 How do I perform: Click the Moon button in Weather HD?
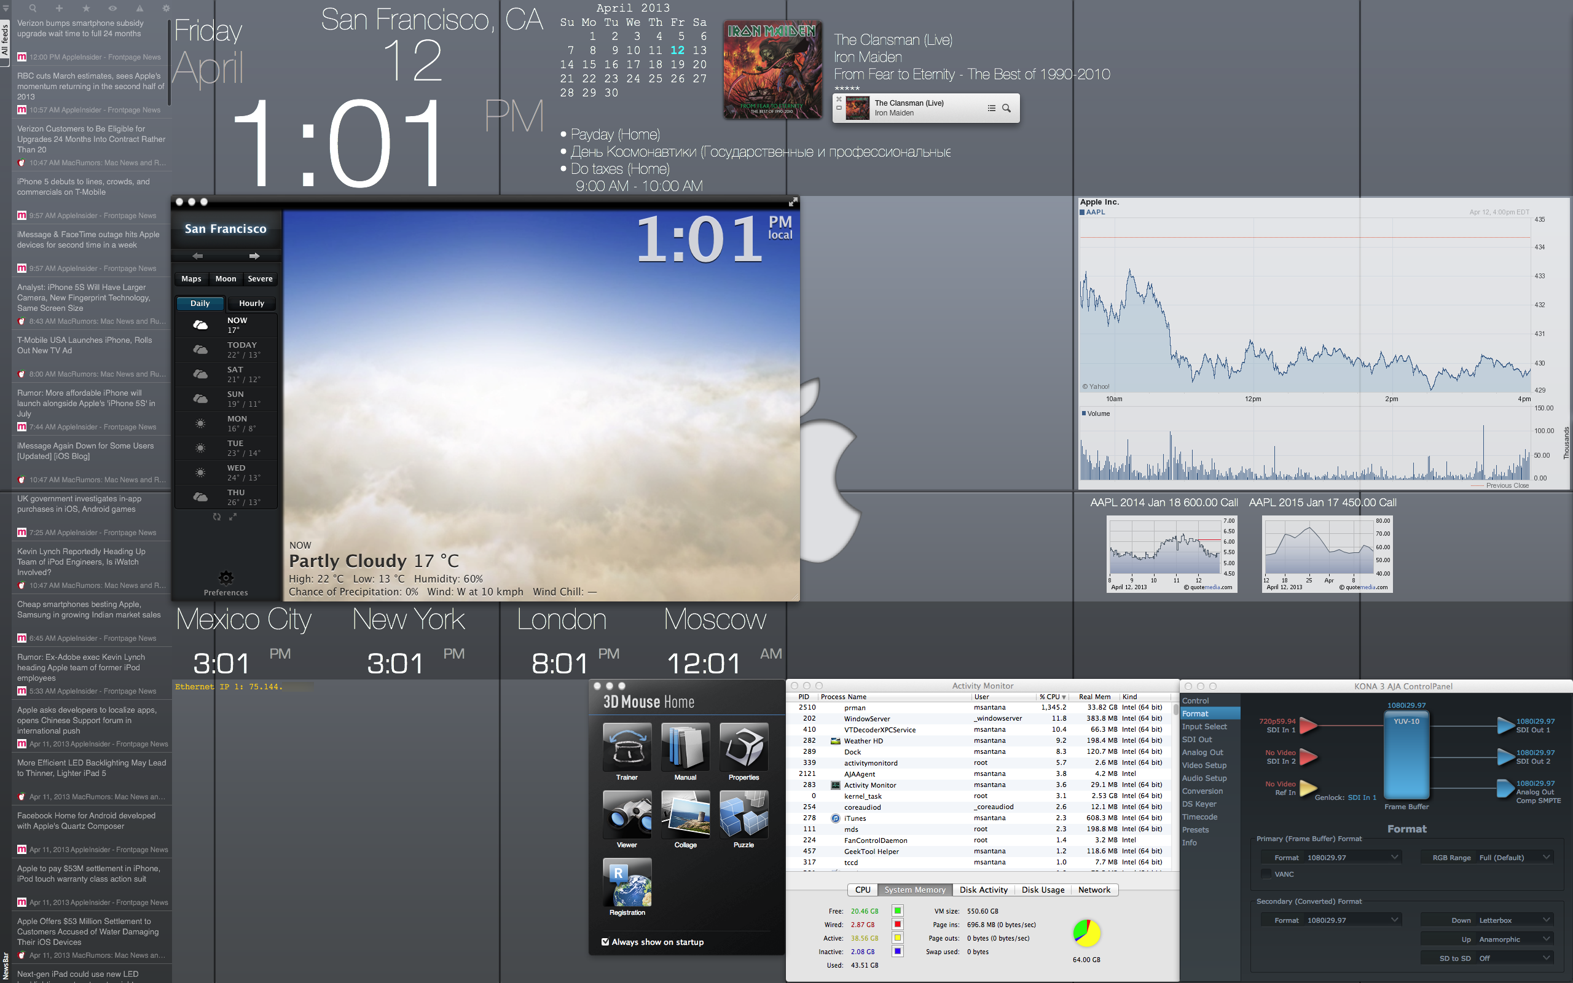[226, 278]
